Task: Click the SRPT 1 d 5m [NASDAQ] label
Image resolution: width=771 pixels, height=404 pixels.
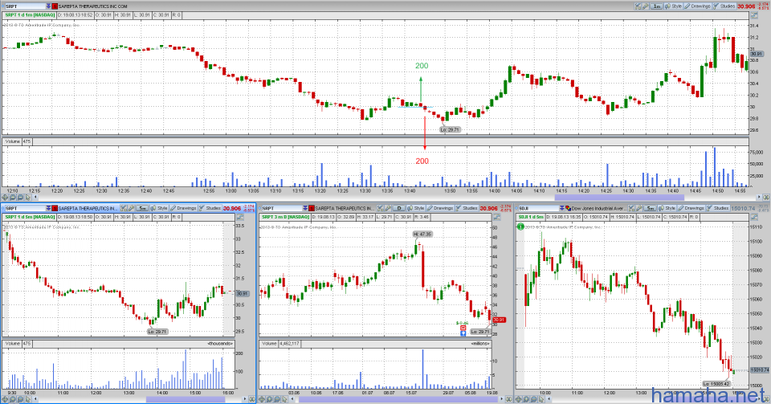Action: pos(30,217)
